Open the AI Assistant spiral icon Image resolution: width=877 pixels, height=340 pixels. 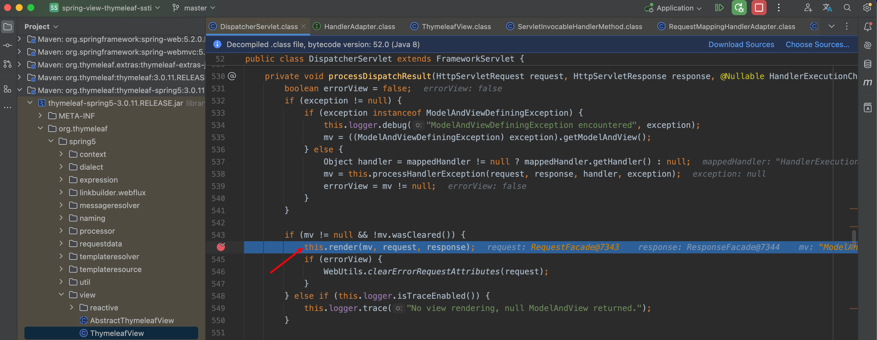point(867,45)
